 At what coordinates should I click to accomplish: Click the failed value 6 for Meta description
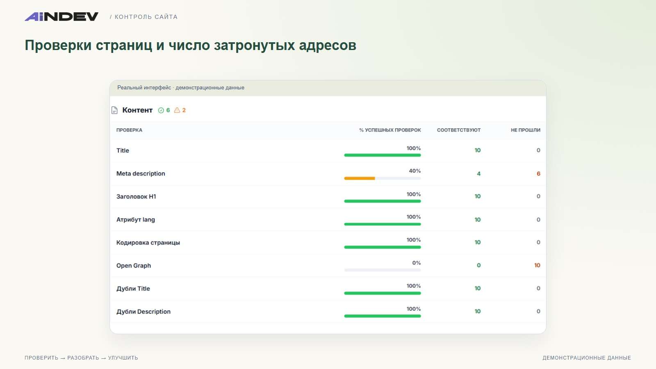538,173
